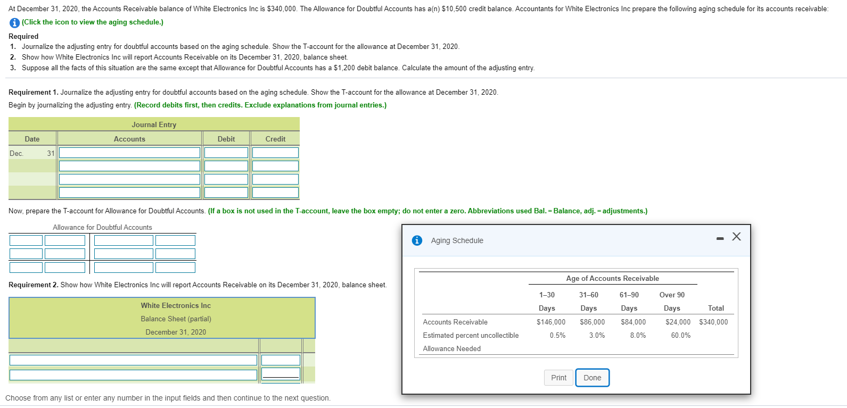Click the "Balance Sheet (partial)" heading
Viewport: 847px width, 408px height.
176,319
